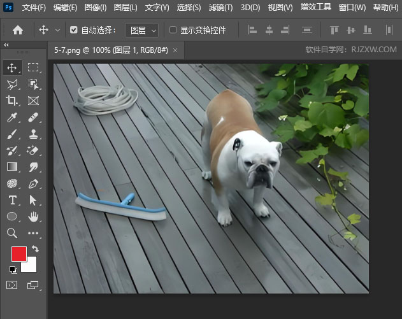Activate the Pen tool

click(x=33, y=184)
